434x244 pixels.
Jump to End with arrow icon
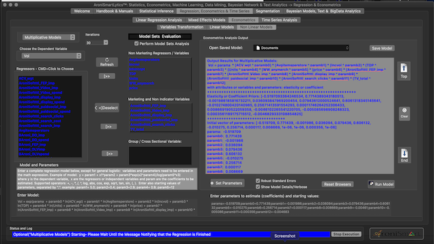[x=404, y=155]
